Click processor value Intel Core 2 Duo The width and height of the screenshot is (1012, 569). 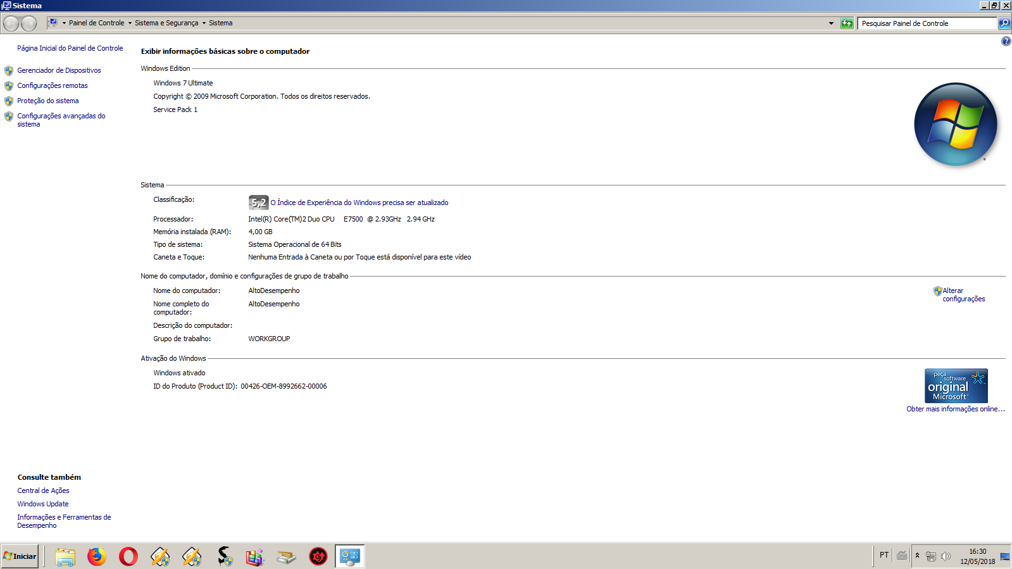[341, 219]
